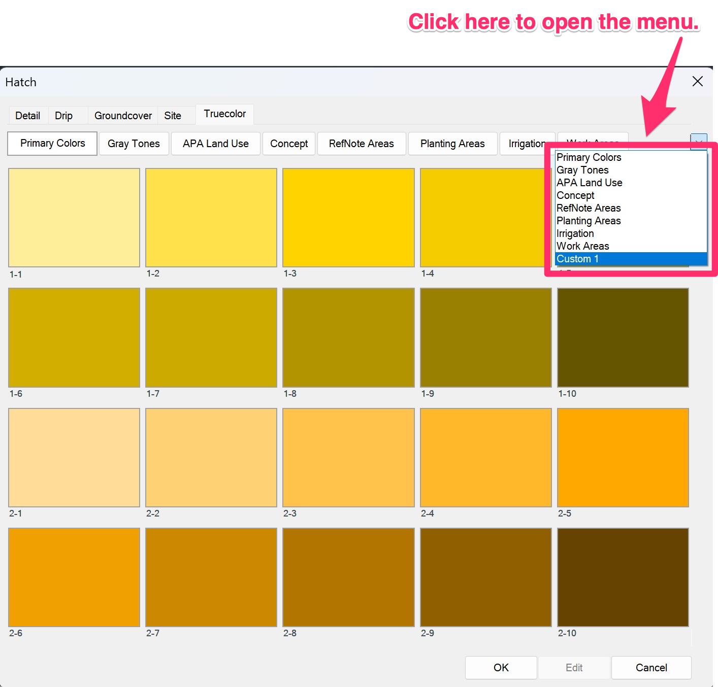Screen dimensions: 718x687
Task: Open the Irrigation palette
Action: 527,144
